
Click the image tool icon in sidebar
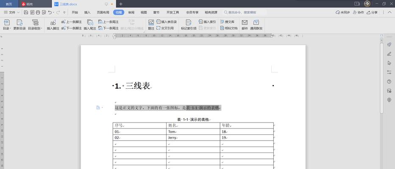pos(389,91)
